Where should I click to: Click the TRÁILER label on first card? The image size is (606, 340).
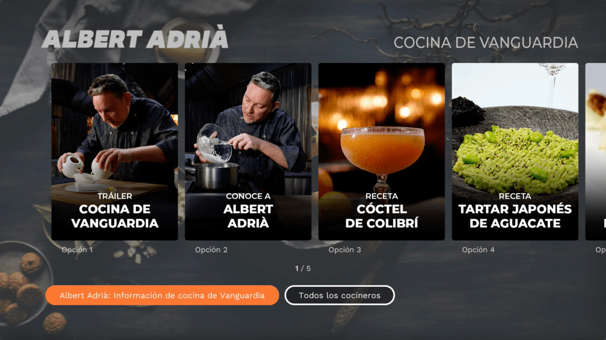115,196
